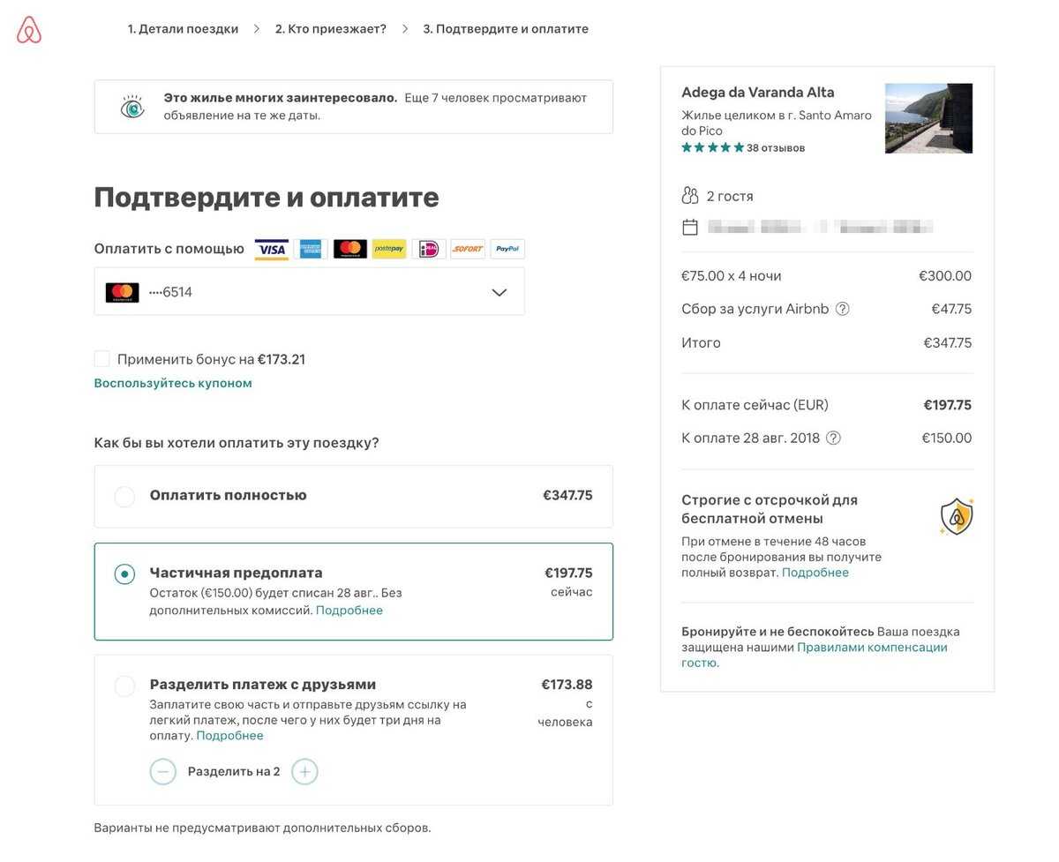
Task: Click the cancellation policy shield icon
Action: tap(956, 515)
